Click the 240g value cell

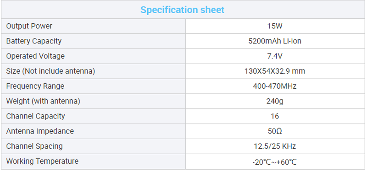click(275, 101)
